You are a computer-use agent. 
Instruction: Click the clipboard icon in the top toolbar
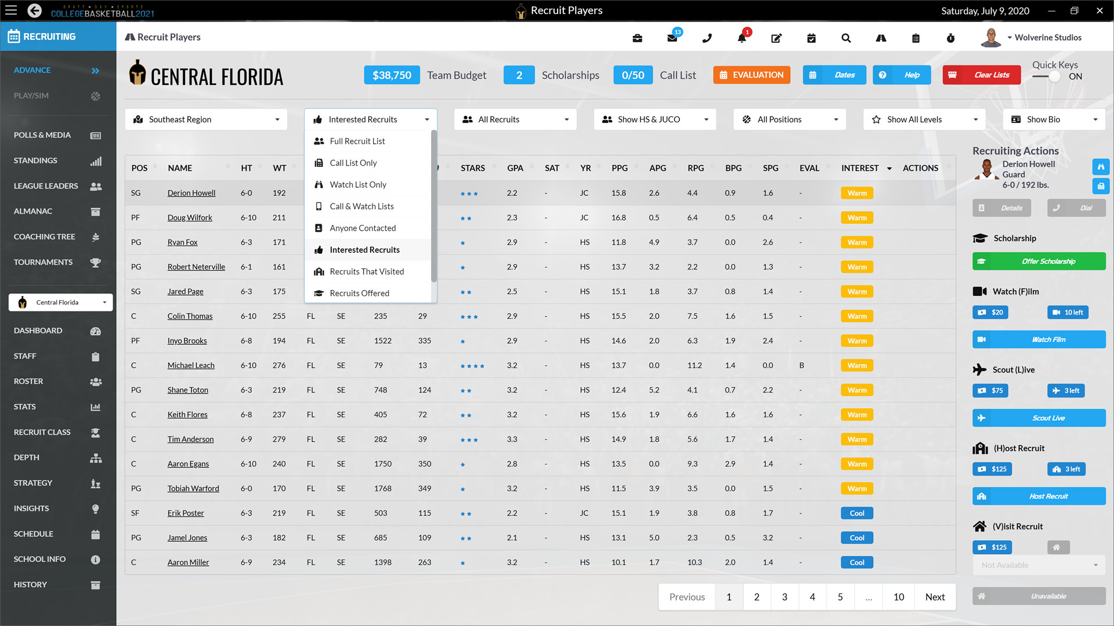point(916,38)
